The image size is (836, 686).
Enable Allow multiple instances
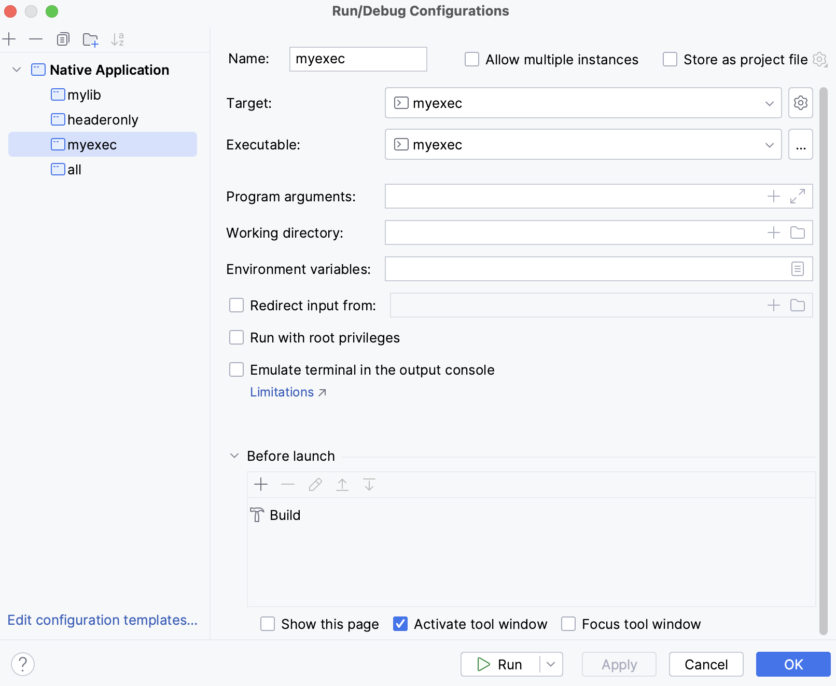(x=471, y=59)
